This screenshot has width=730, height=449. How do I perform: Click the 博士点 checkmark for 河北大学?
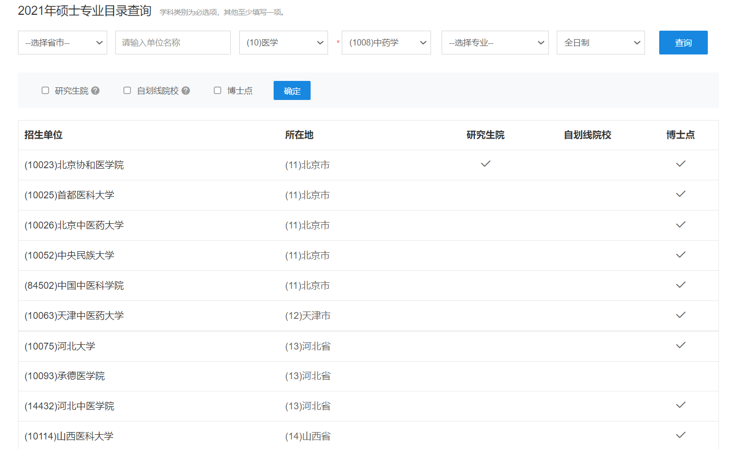pos(681,345)
